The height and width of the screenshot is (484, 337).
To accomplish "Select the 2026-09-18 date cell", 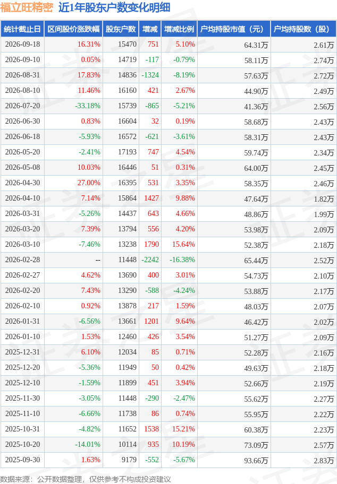I will [x=22, y=45].
